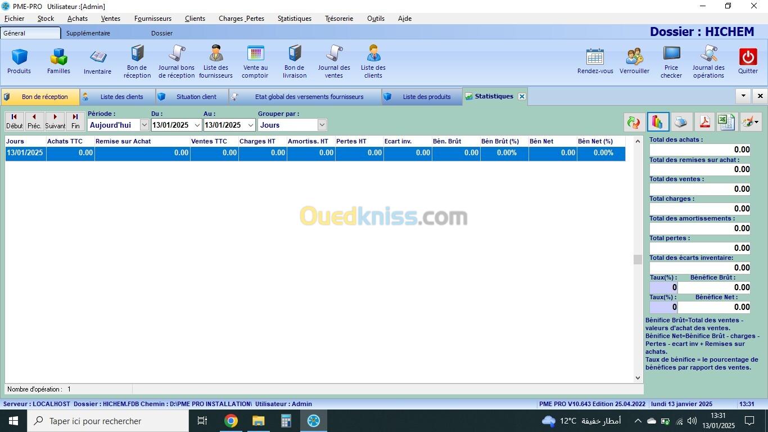
Task: Expand the Période dropdown
Action: [x=144, y=125]
